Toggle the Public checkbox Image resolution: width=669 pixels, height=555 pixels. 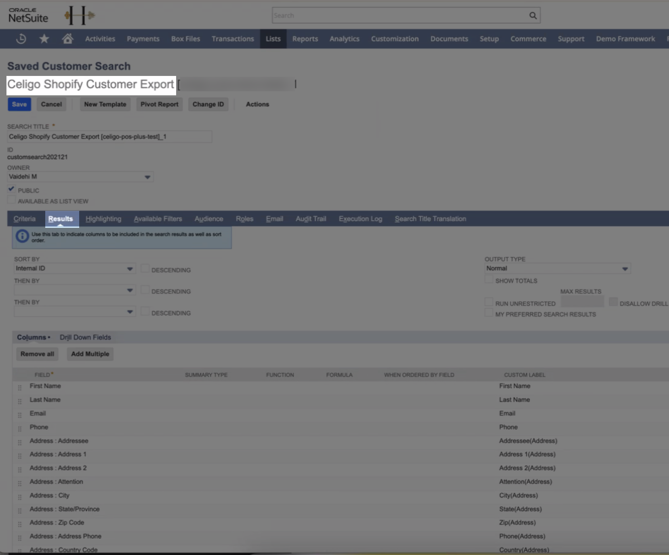click(x=11, y=189)
